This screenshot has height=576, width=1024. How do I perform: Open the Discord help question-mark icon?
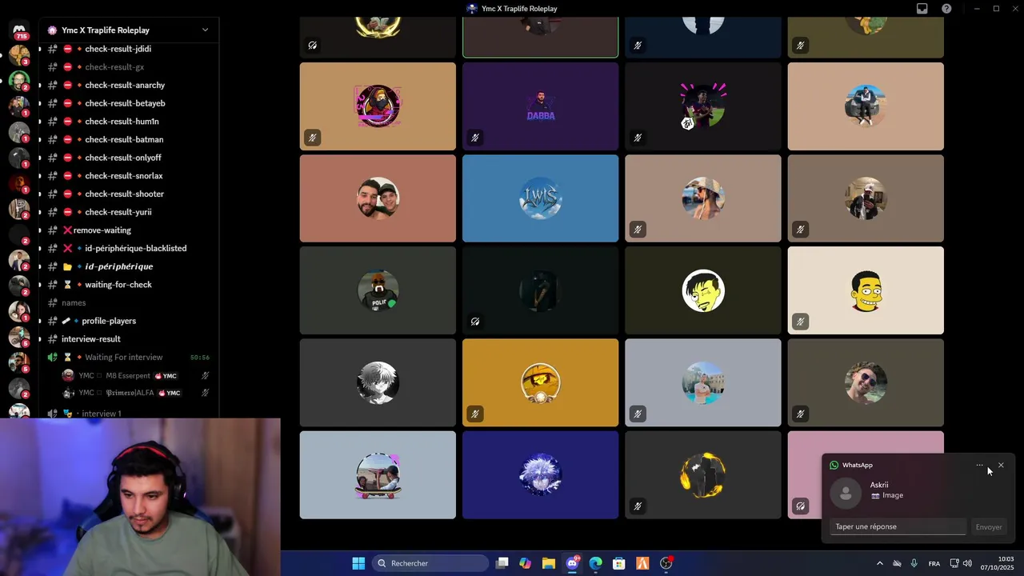coord(946,9)
